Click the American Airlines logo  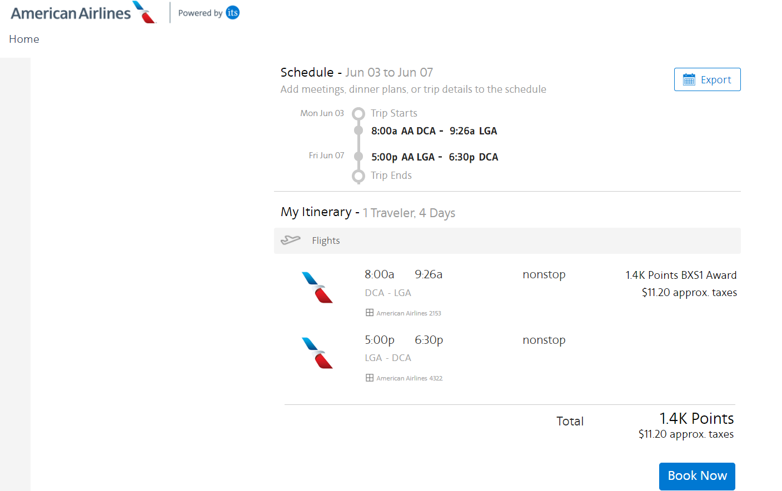83,12
